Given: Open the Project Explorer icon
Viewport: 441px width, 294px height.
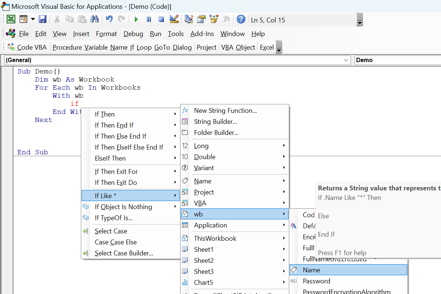Looking at the screenshot, I should coord(189,19).
